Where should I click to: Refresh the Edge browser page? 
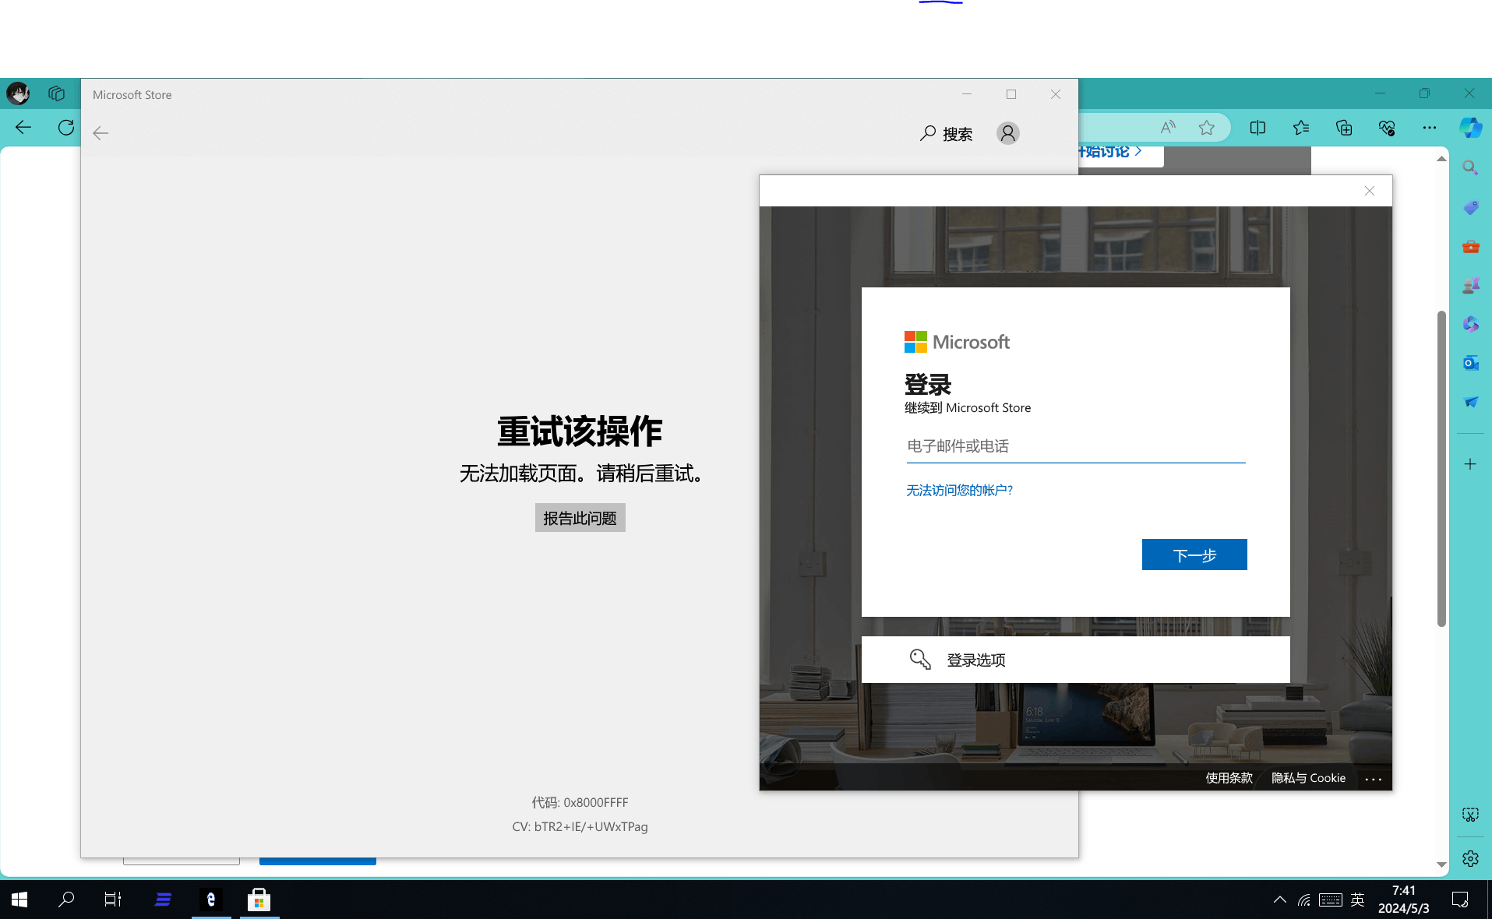click(x=66, y=127)
